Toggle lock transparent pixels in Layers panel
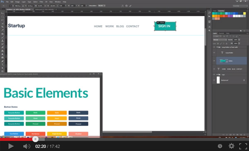The width and height of the screenshot is (249, 151). pyautogui.click(x=218, y=43)
